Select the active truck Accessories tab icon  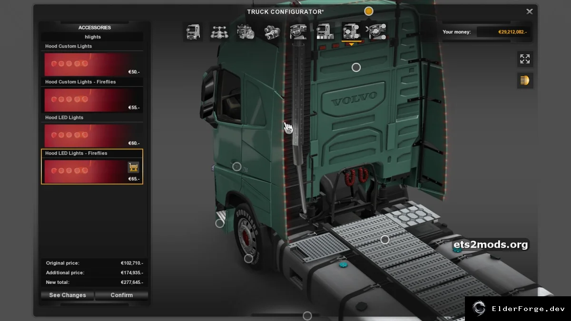[x=351, y=32]
